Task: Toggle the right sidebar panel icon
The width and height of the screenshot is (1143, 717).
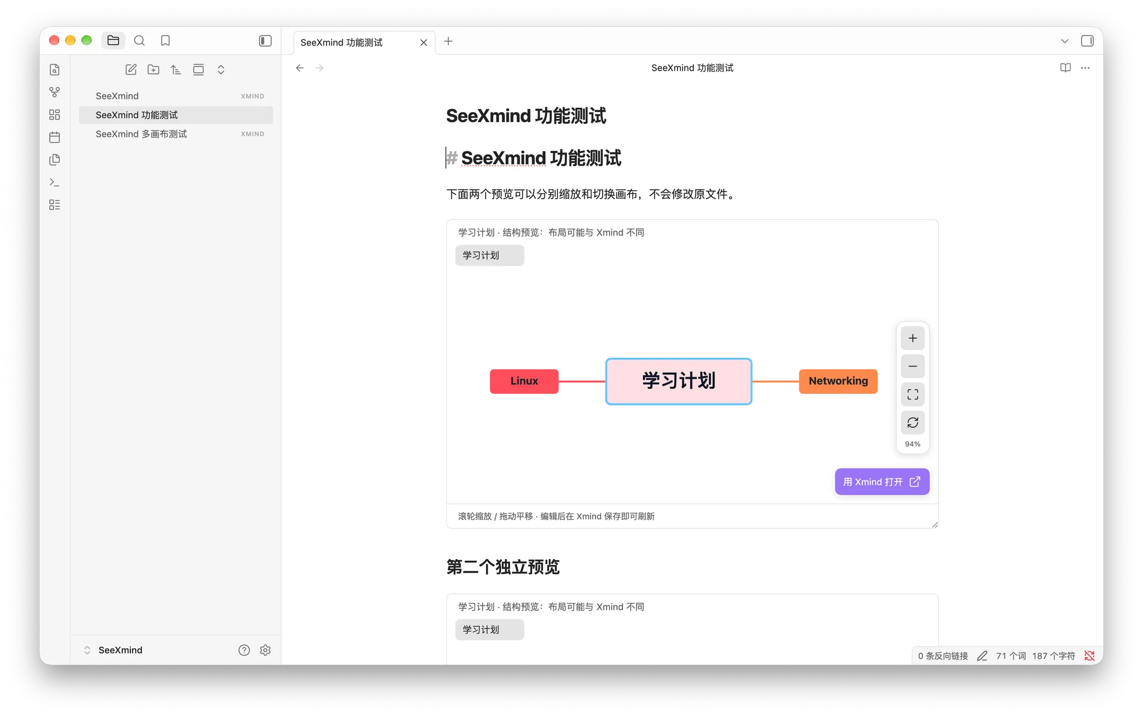Action: click(x=1087, y=41)
